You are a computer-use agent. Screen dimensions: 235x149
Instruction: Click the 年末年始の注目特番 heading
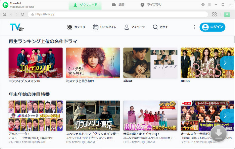[29, 94]
